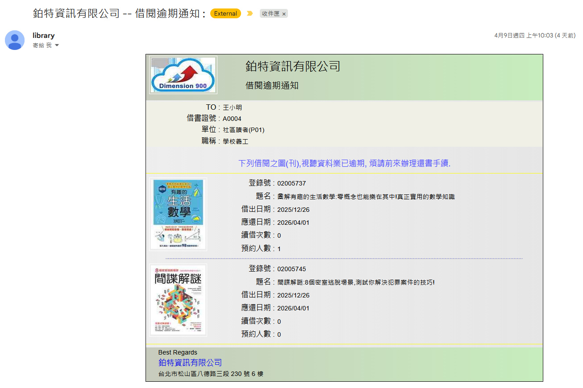Click the sender name library
The image size is (583, 388).
pos(42,35)
